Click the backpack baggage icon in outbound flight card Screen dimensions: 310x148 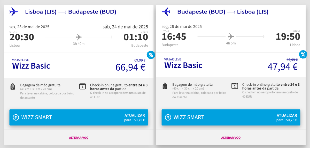13,86
